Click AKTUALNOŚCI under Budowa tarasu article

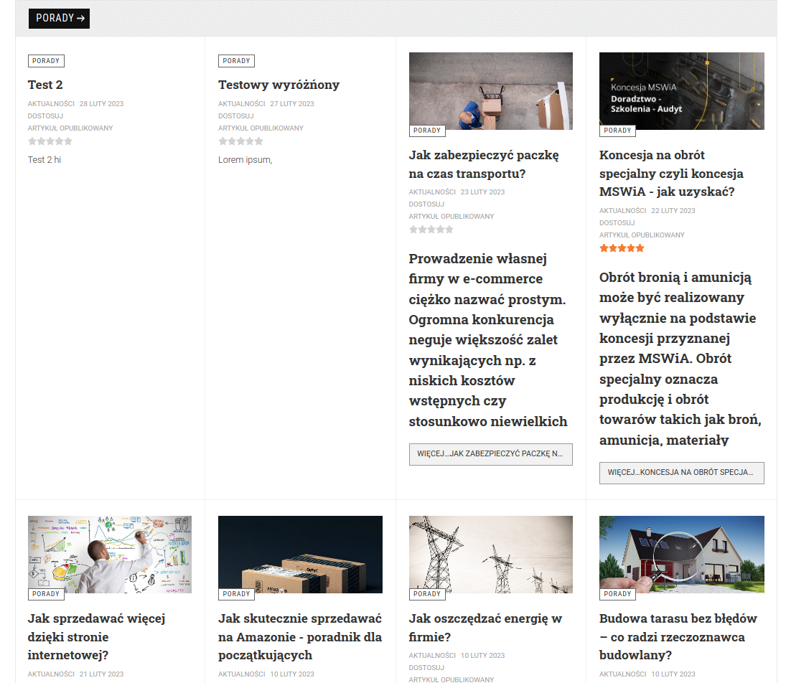point(622,674)
